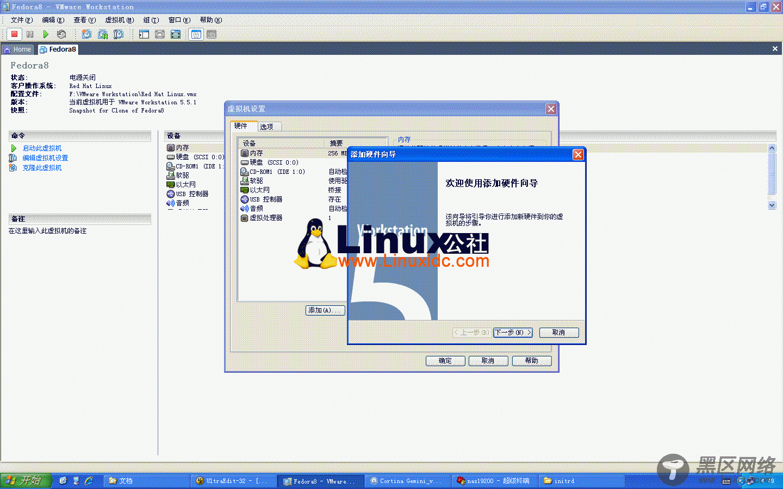Click USB 控制器 in main devices pane
The width and height of the screenshot is (783, 489).
click(192, 194)
